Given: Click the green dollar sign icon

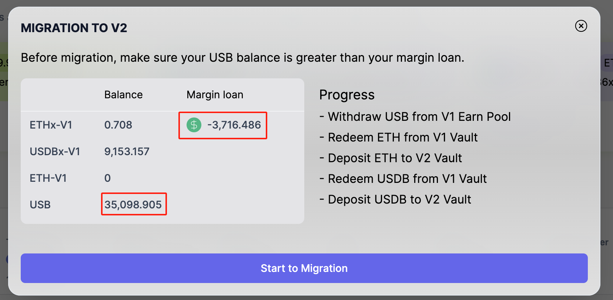Looking at the screenshot, I should 194,125.
